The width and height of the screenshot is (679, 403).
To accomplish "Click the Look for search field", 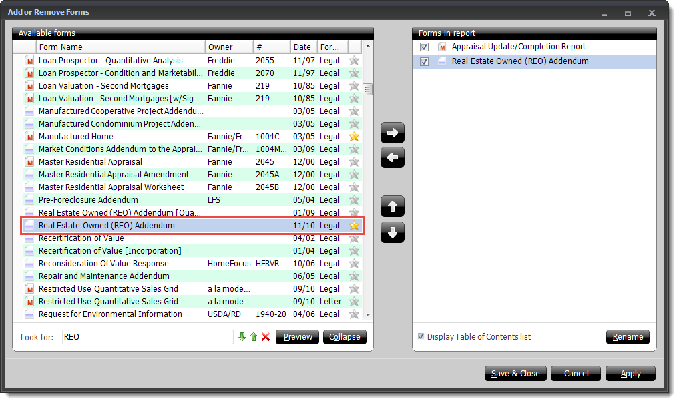I will click(148, 337).
